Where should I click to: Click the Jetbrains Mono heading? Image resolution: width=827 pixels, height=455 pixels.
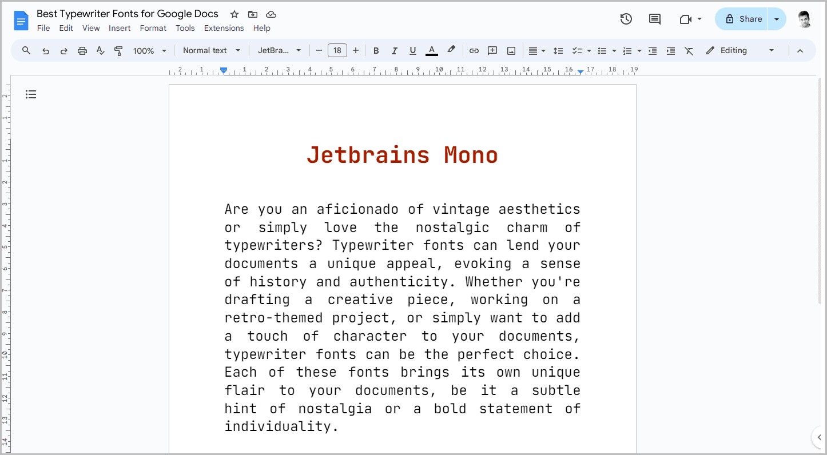point(402,155)
